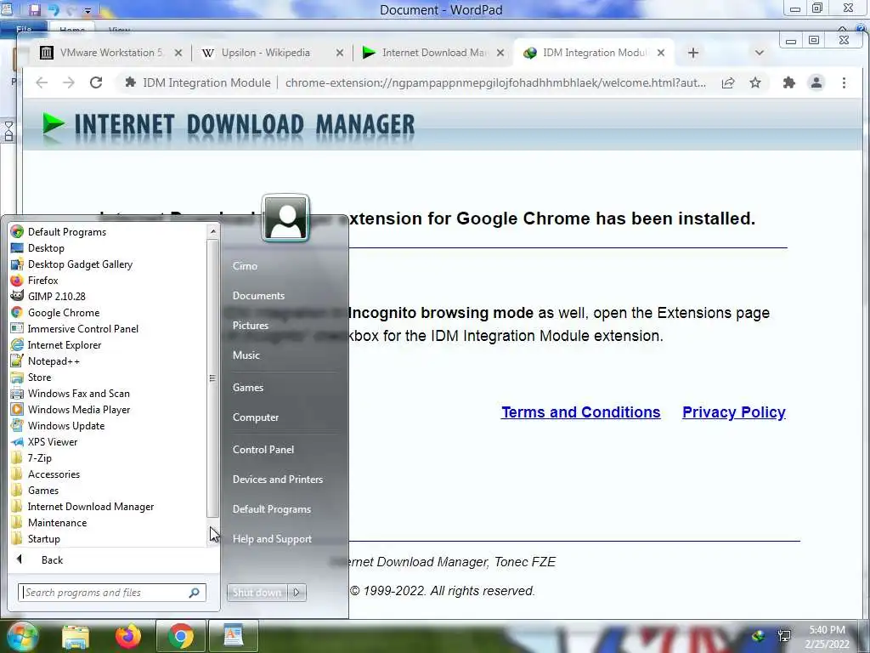Launch Desktop Gadget Gallery

(80, 264)
